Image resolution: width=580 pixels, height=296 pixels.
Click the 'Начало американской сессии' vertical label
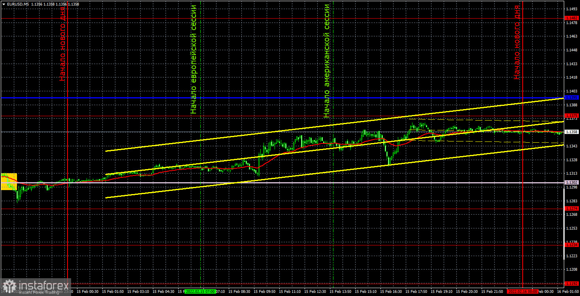coord(326,61)
